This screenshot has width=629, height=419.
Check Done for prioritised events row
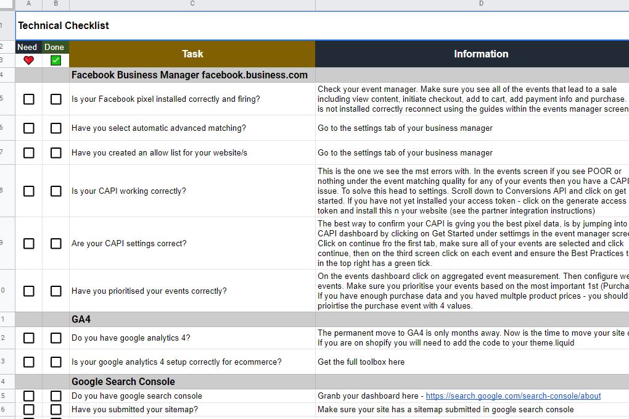click(x=56, y=291)
